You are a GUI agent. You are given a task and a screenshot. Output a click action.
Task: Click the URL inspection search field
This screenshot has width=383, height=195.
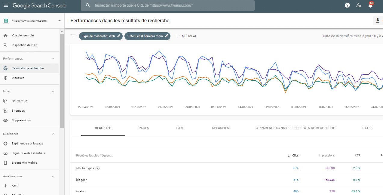[x=167, y=5]
